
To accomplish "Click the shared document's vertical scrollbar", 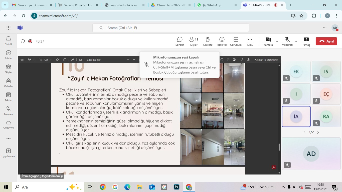I will (279, 147).
